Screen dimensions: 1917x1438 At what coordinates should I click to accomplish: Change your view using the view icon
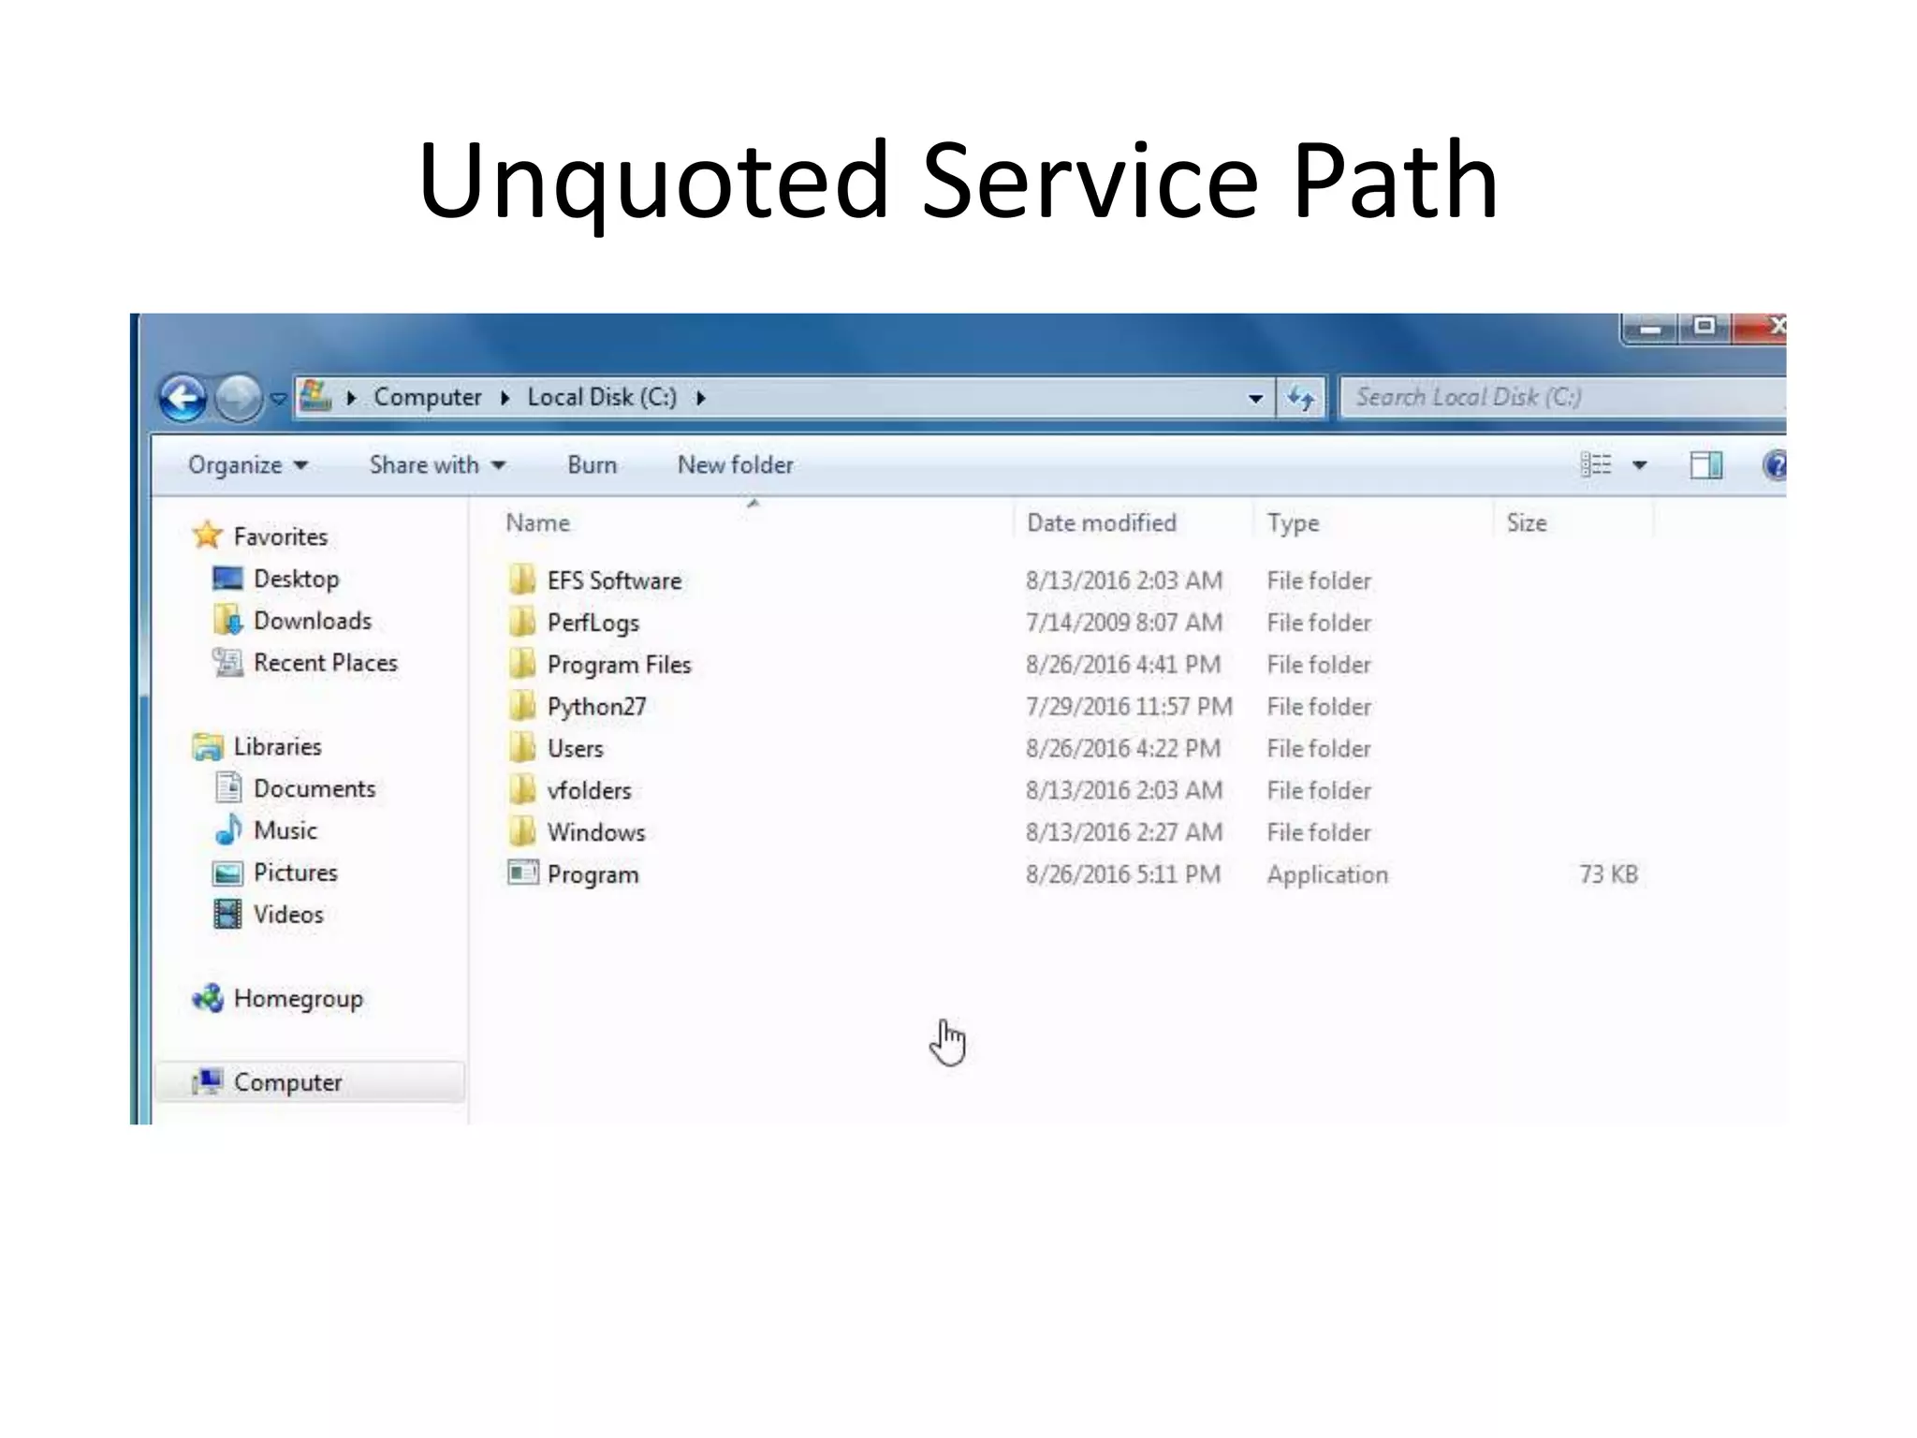1596,465
